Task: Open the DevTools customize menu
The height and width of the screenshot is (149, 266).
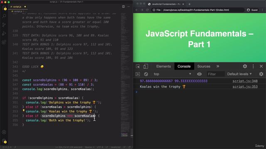Action: click(253, 66)
